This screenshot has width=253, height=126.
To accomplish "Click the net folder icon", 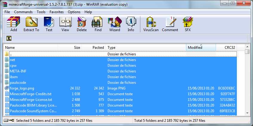I will (x=7, y=60).
